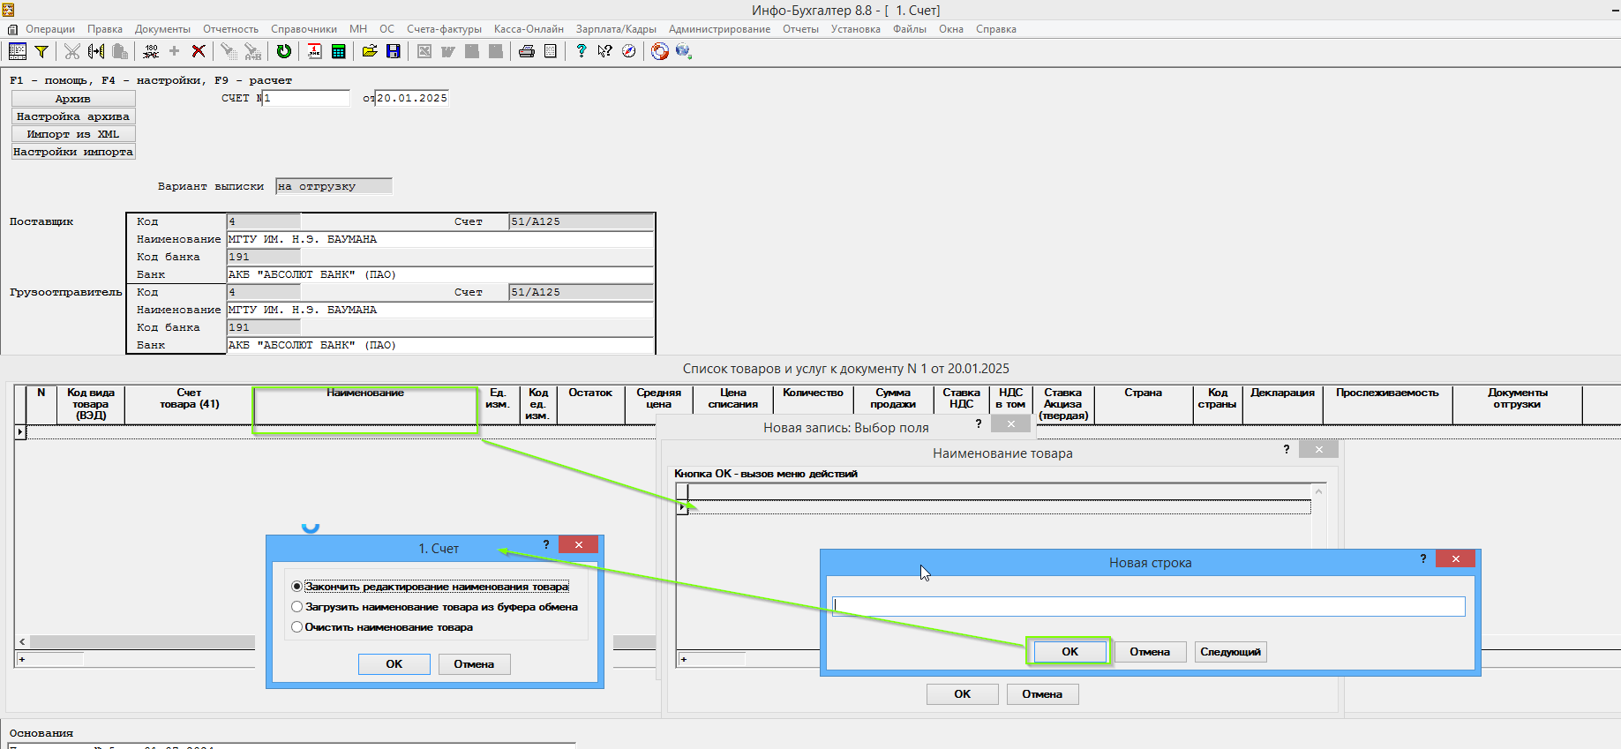1621x749 pixels.
Task: Open the print preview page icon
Action: 551,51
